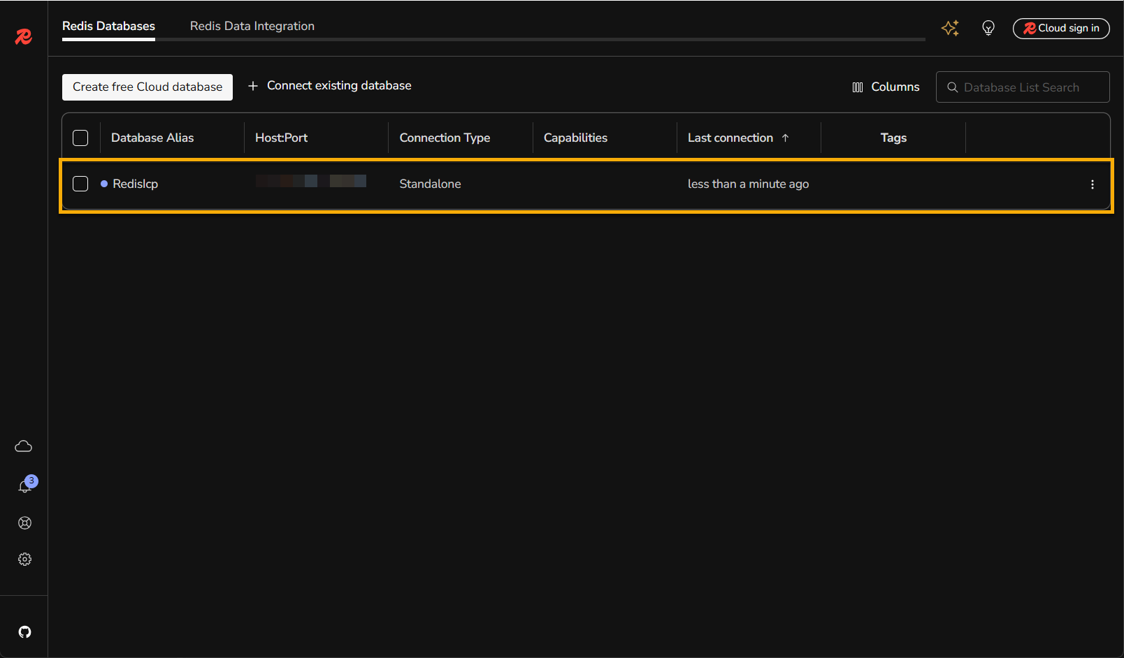Switch to Redis Data Integration tab
Image resolution: width=1124 pixels, height=658 pixels.
252,26
